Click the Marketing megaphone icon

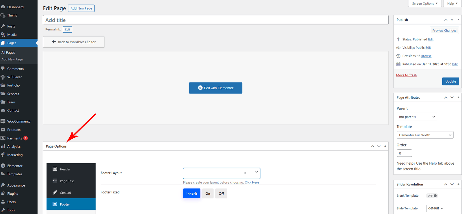[3, 155]
